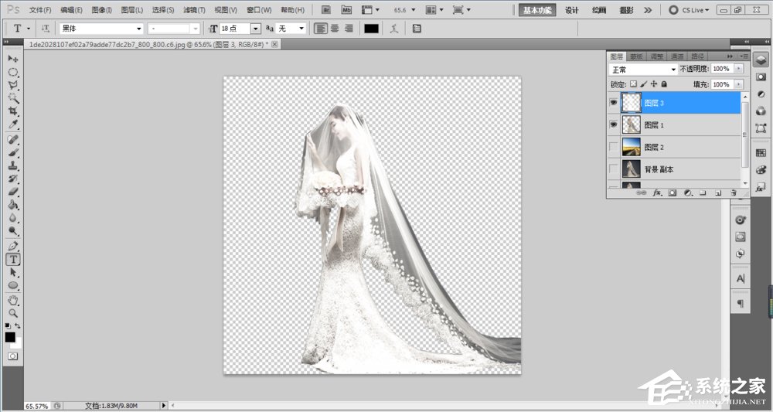Select the Hand tool
The height and width of the screenshot is (412, 773).
[x=13, y=300]
